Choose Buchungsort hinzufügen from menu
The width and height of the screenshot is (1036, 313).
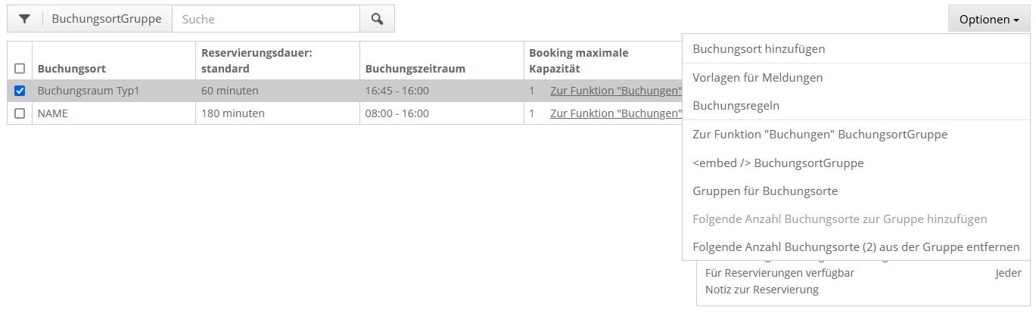758,49
